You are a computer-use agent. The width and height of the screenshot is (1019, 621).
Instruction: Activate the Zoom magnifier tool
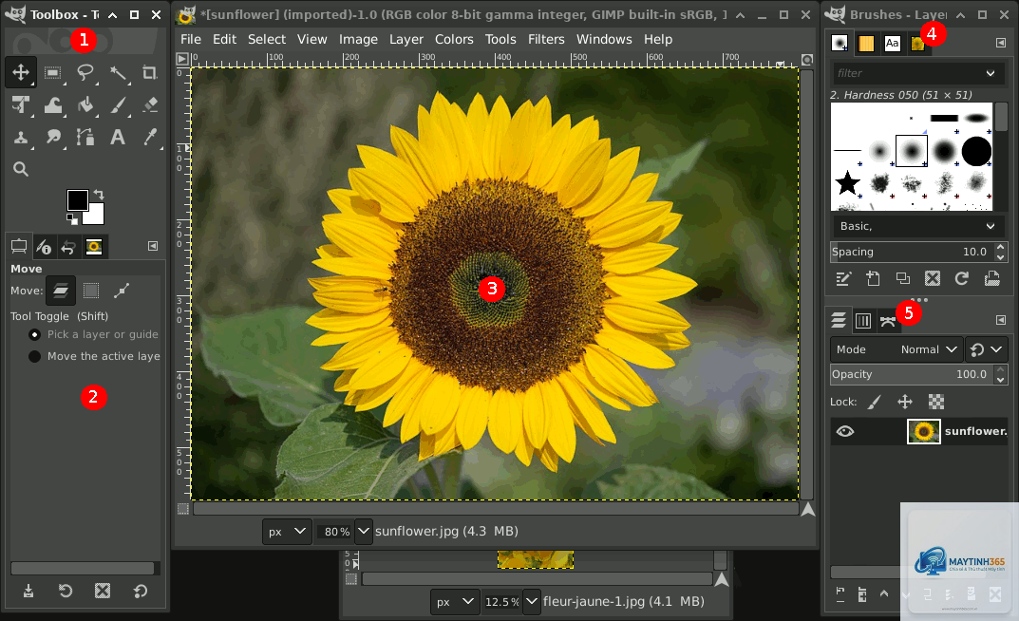coord(21,169)
